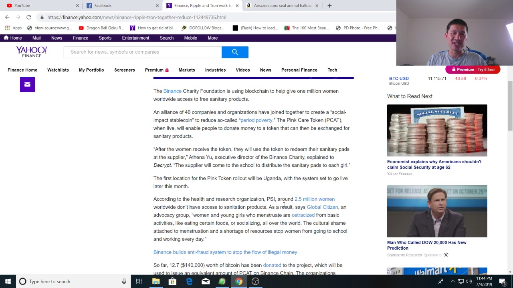The image size is (513, 288).
Task: Share the article by email icon
Action: pos(27,84)
